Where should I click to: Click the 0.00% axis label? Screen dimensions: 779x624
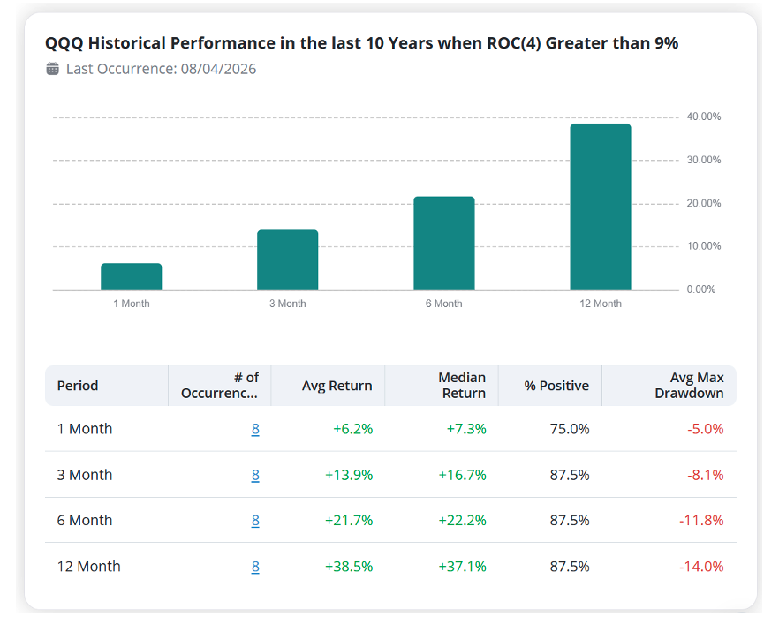coord(701,289)
